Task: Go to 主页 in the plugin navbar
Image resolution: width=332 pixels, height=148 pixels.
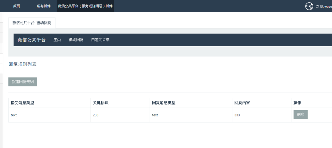Action: (57, 40)
